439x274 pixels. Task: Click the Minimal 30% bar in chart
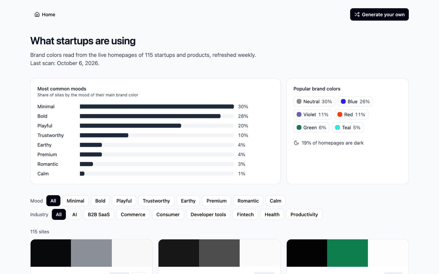point(157,106)
